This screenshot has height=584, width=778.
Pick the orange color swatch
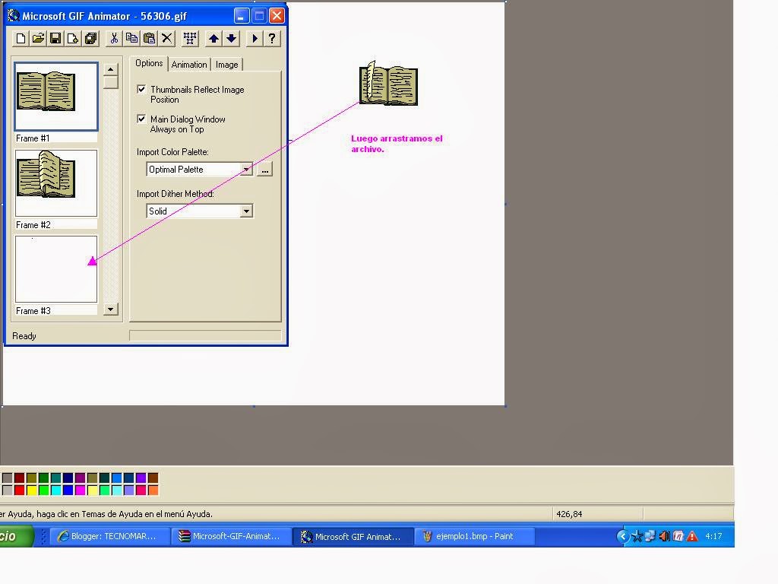click(153, 490)
